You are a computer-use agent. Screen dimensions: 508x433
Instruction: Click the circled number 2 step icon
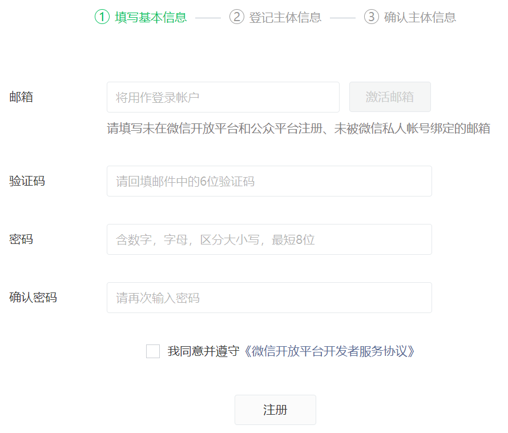click(236, 17)
